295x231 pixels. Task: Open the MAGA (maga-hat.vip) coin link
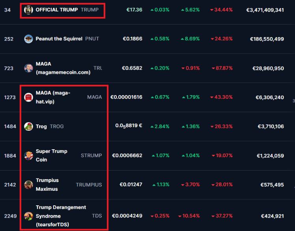point(53,97)
